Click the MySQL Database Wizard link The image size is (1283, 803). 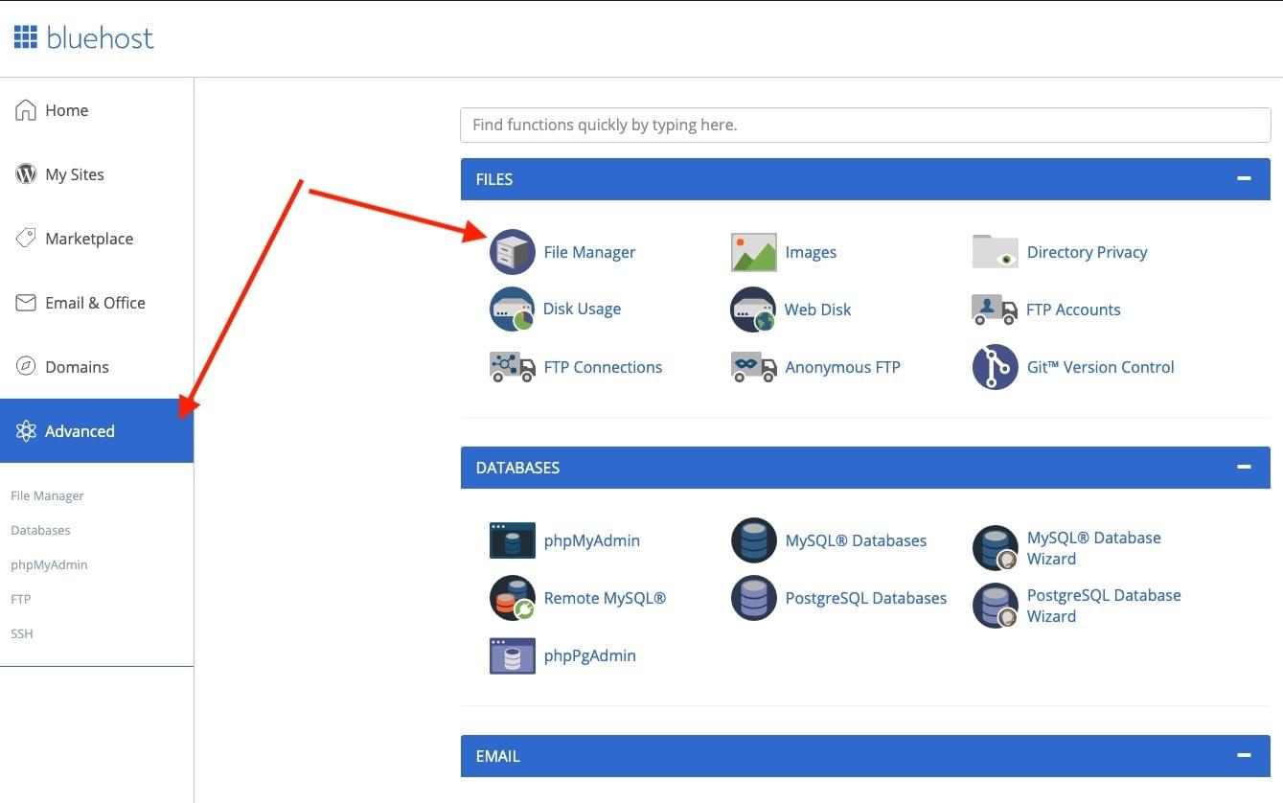tap(1093, 548)
